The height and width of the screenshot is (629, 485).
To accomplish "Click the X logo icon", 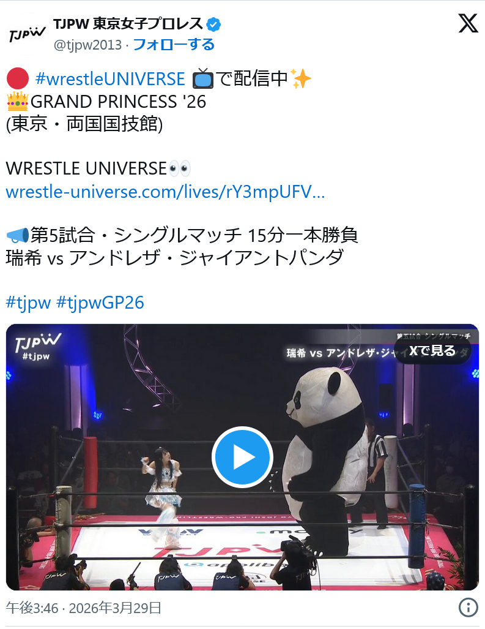I will 468,23.
